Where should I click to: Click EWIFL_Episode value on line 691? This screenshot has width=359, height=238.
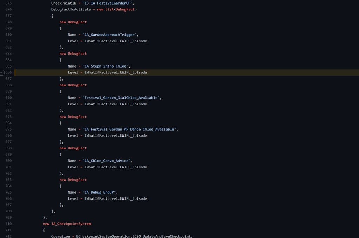pos(134,104)
